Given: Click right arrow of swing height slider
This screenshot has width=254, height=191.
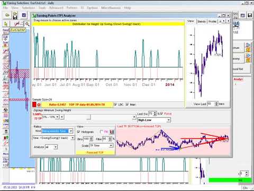Looking at the screenshot, I should (x=134, y=117).
